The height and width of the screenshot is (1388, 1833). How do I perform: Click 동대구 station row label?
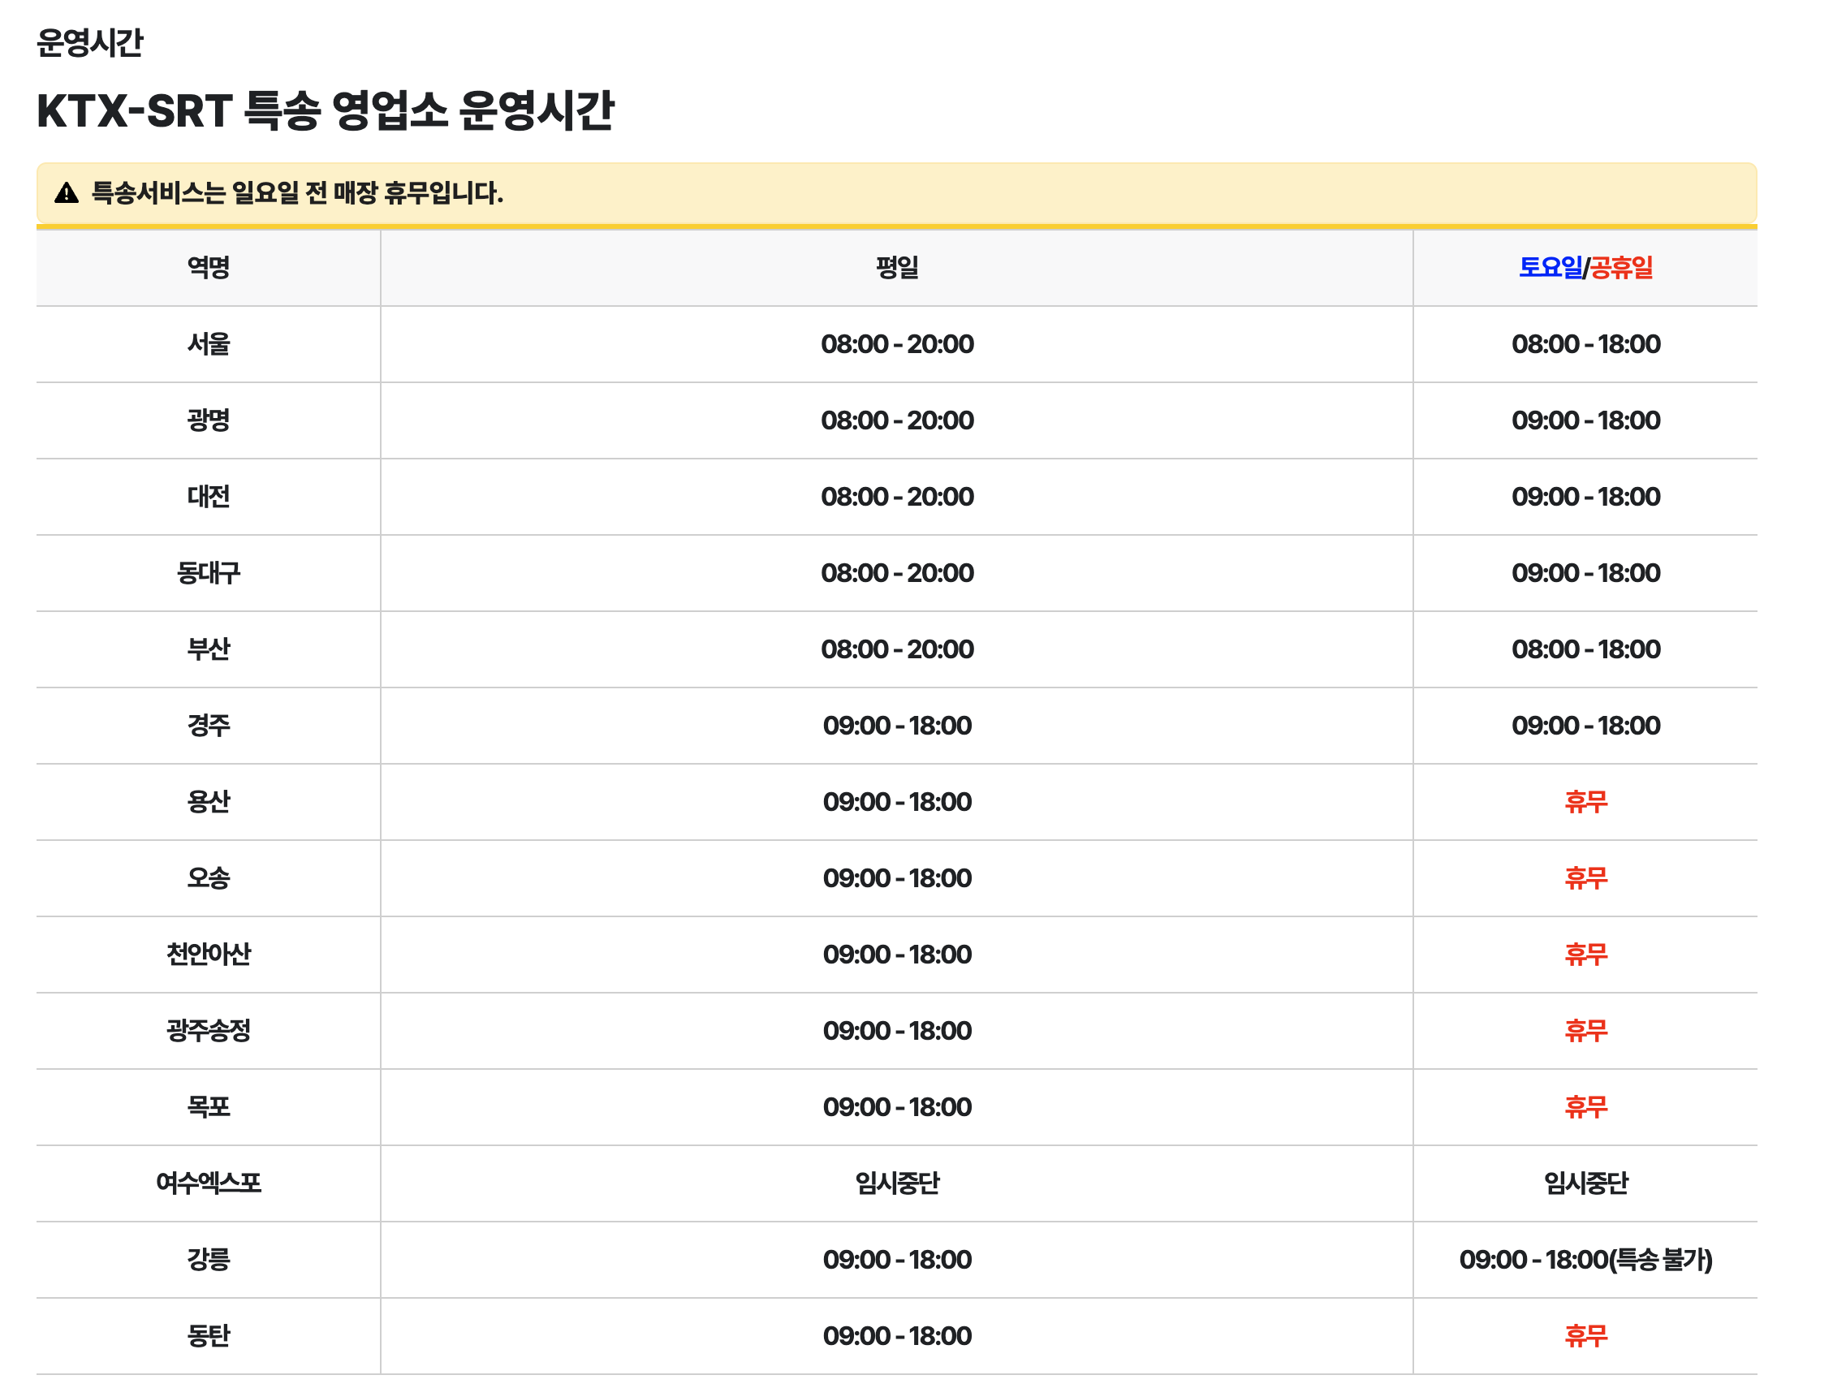(x=209, y=572)
